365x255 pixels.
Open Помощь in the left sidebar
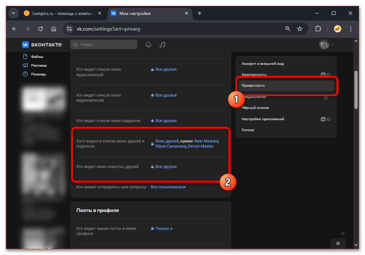click(34, 74)
